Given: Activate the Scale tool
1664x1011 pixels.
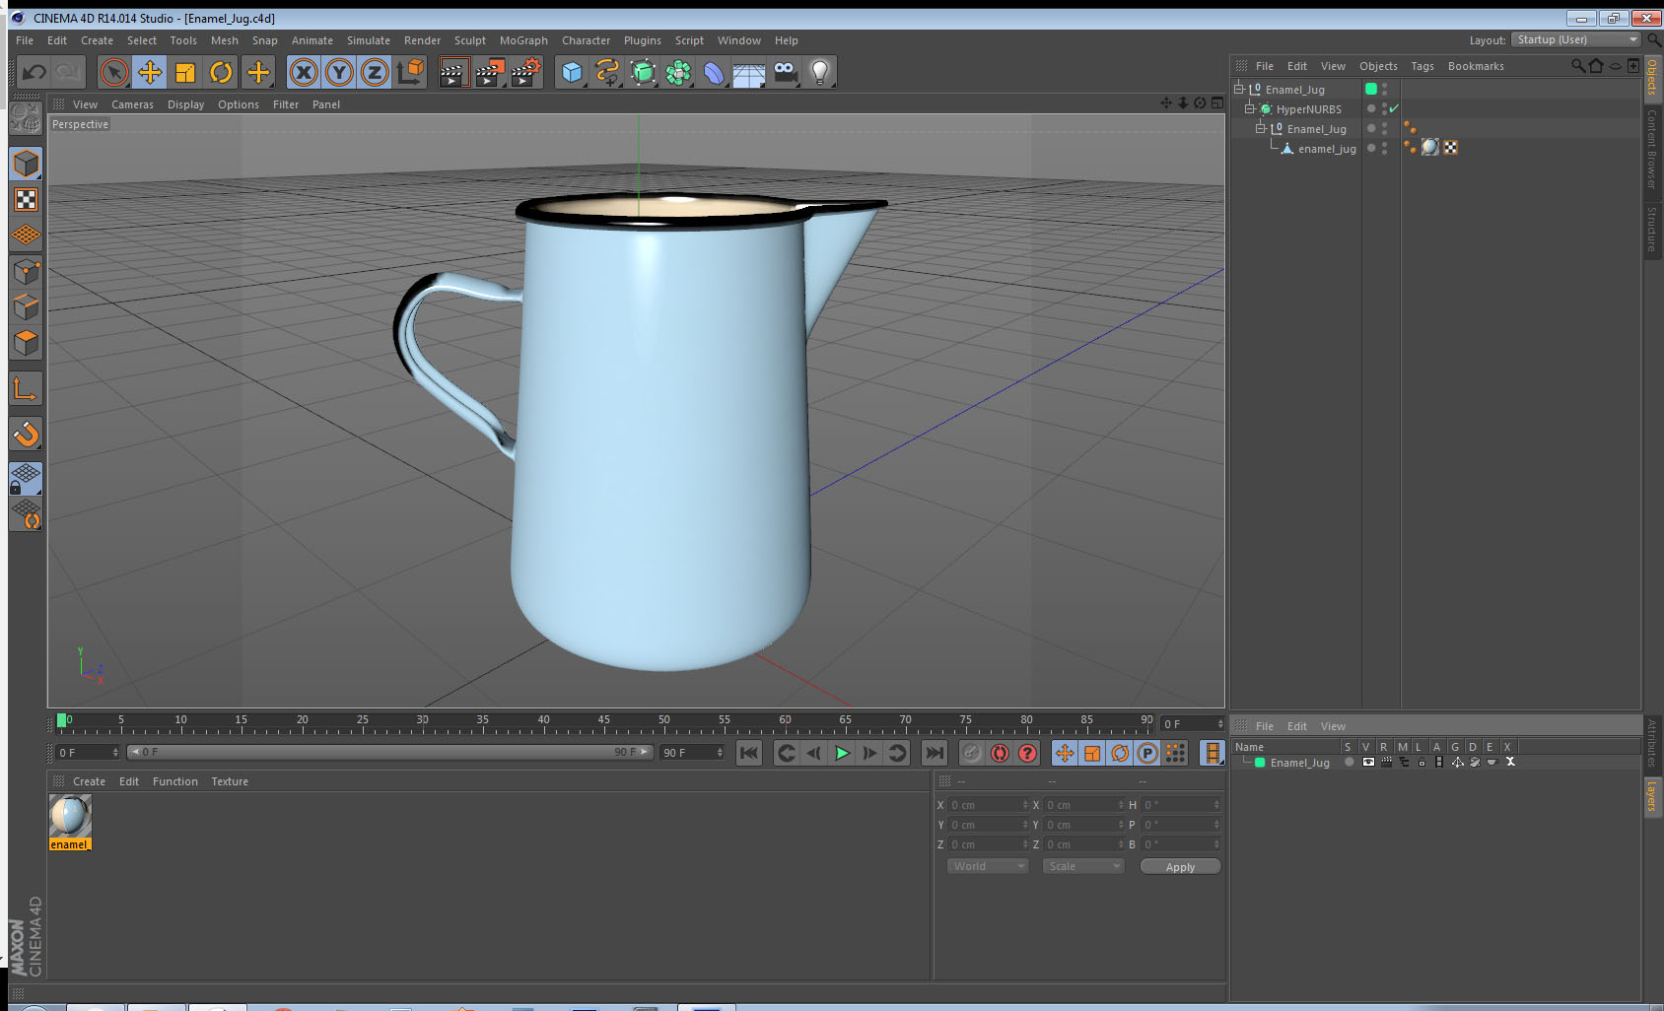Looking at the screenshot, I should pyautogui.click(x=185, y=72).
